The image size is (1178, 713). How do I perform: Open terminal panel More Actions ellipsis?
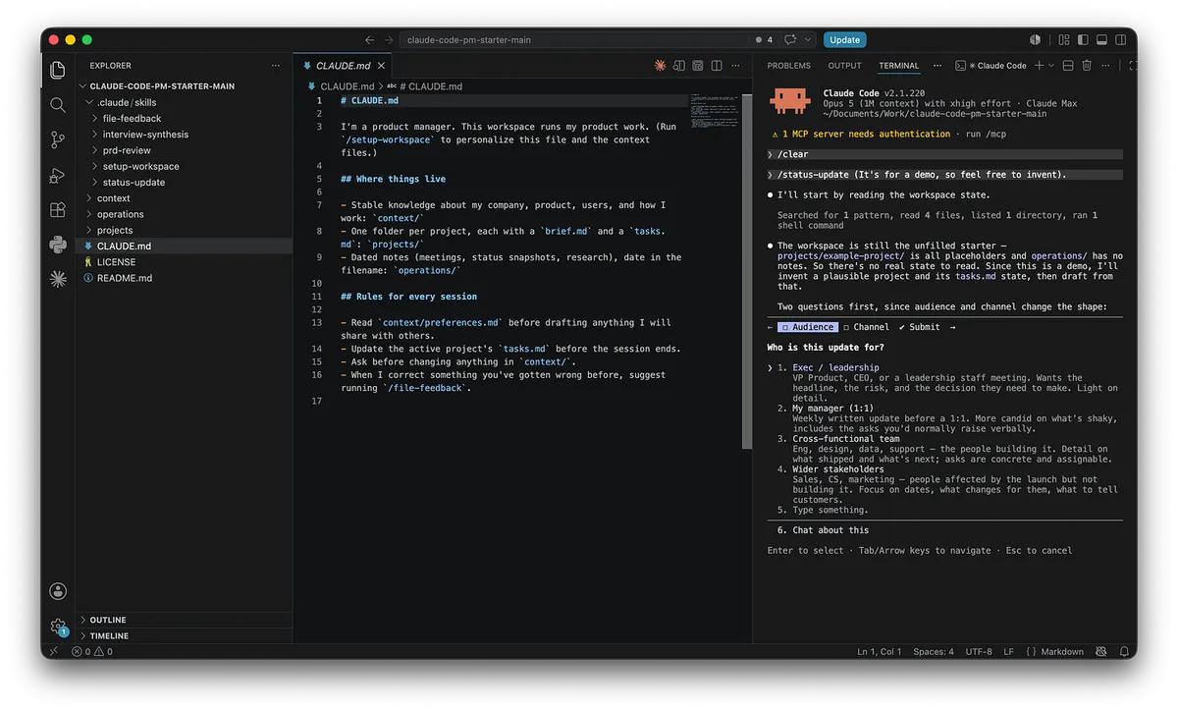click(x=1106, y=66)
